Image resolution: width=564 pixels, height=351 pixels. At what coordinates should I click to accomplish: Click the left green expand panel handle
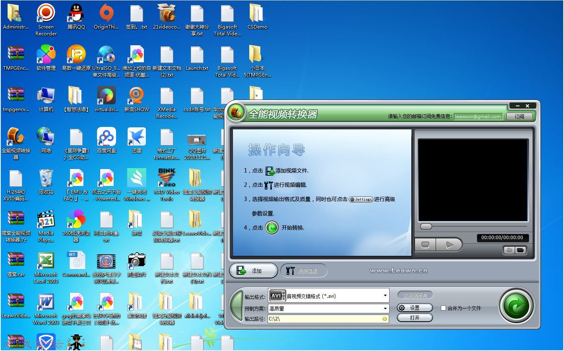(237, 306)
